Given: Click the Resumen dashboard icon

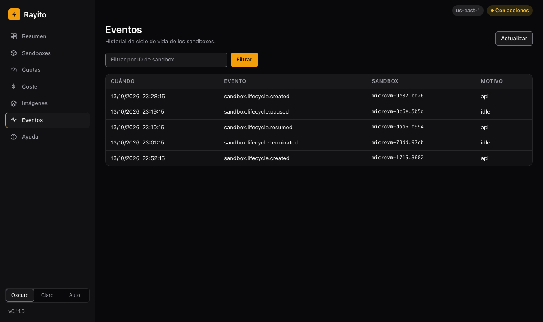Looking at the screenshot, I should [14, 36].
